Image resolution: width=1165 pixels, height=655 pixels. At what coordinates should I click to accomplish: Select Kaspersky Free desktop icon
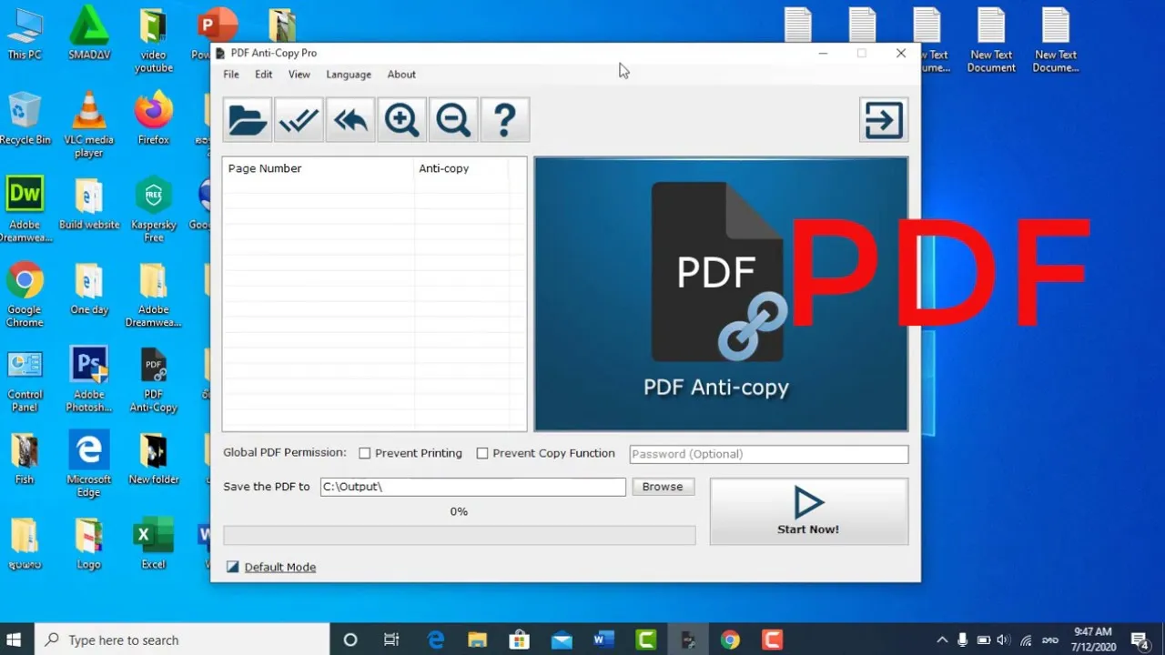point(153,209)
